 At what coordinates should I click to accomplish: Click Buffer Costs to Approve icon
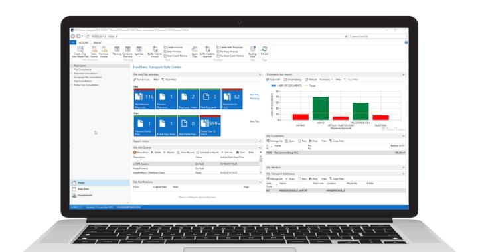[x=207, y=52]
